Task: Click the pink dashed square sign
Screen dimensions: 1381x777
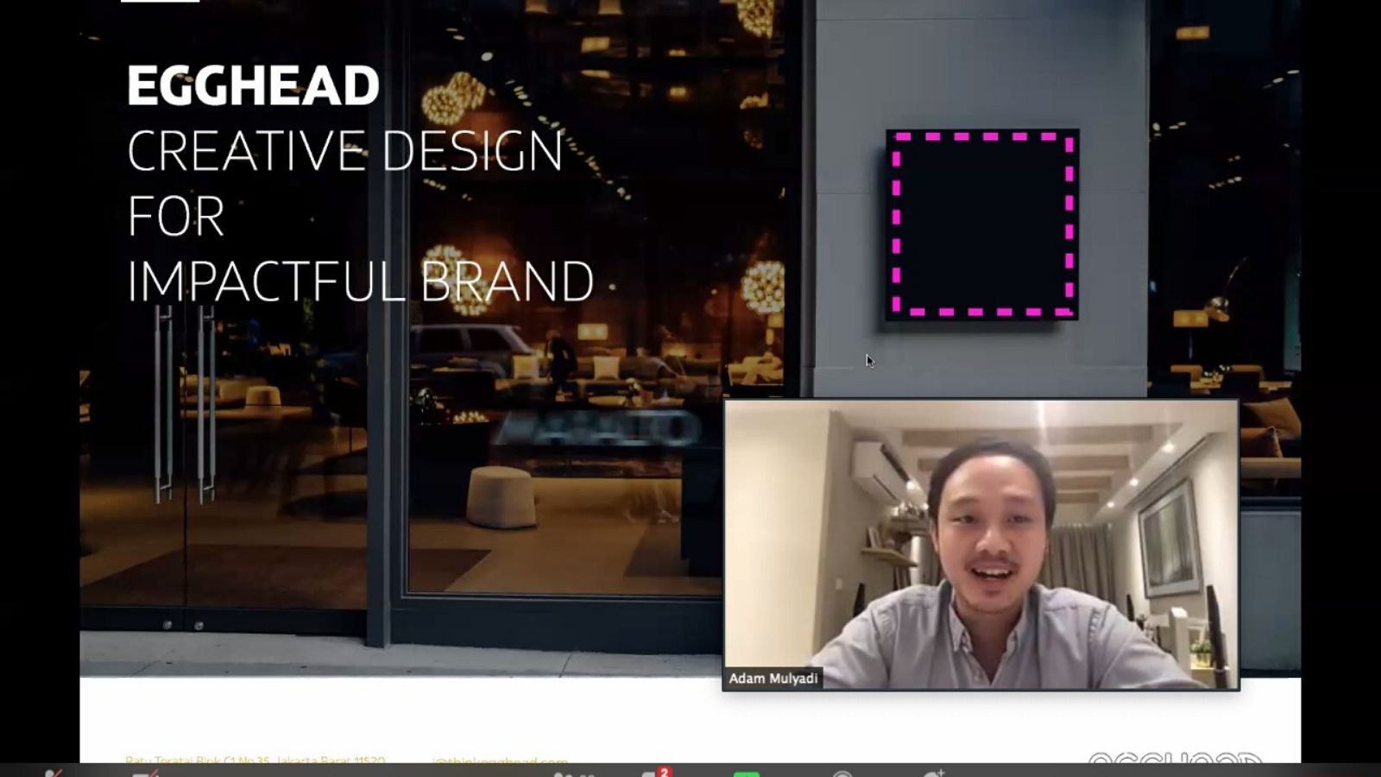Action: [x=982, y=224]
